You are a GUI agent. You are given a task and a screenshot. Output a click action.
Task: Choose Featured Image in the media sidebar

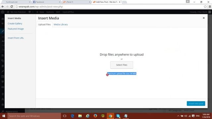(16, 29)
